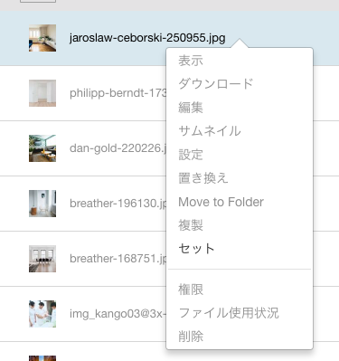Viewport: 339px width, 361px height.
Task: Click 削除 to delete the file
Action: [191, 336]
